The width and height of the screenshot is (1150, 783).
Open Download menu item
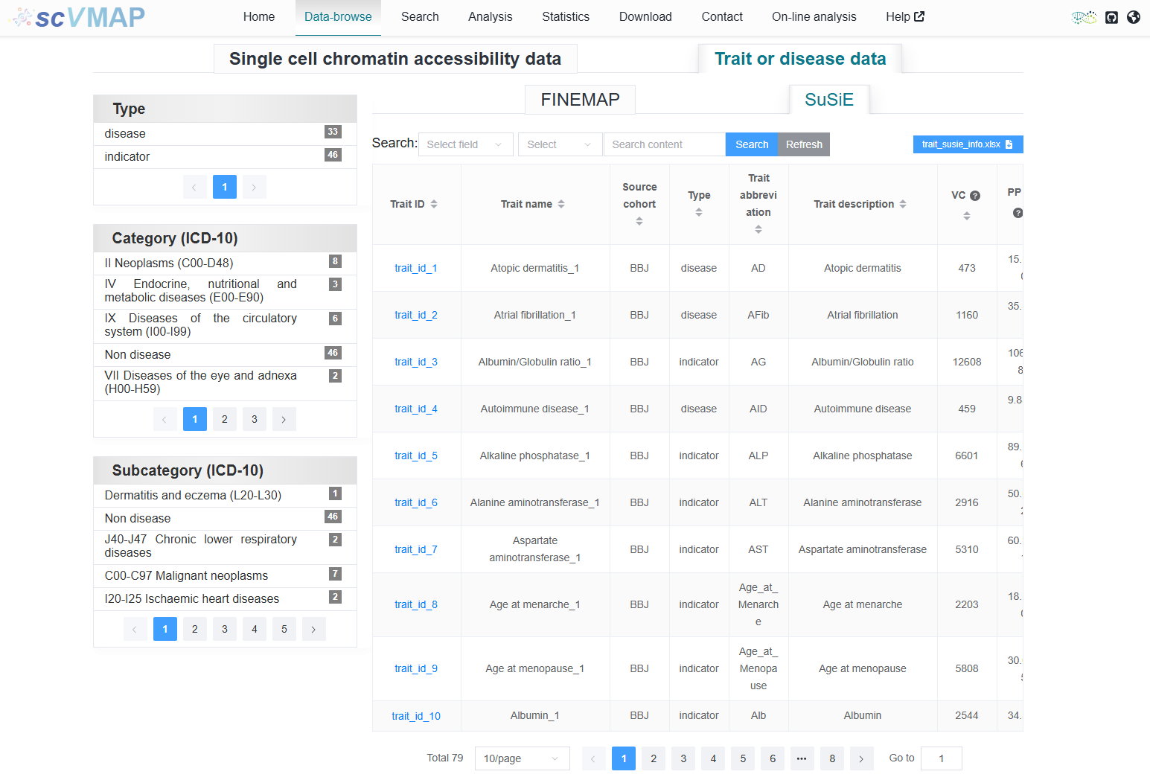[645, 17]
